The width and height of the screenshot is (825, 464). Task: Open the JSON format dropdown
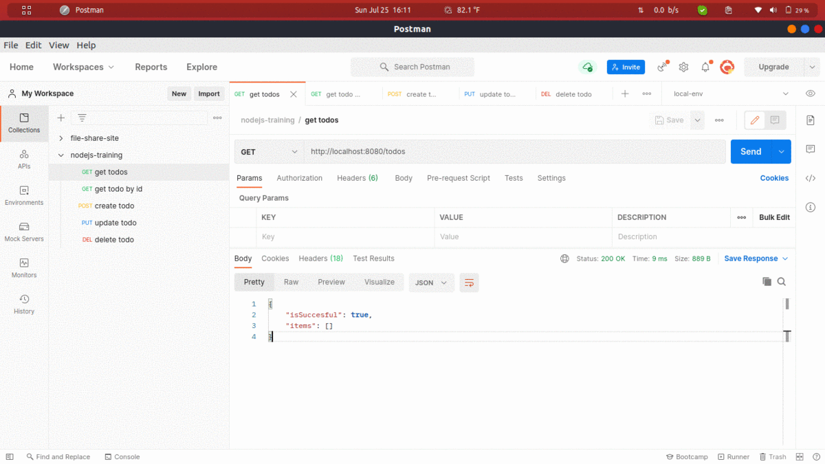pos(432,283)
